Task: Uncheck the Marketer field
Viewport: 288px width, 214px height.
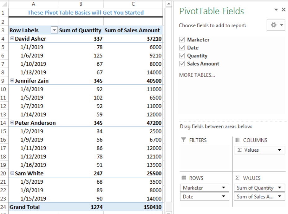Action: (x=181, y=40)
